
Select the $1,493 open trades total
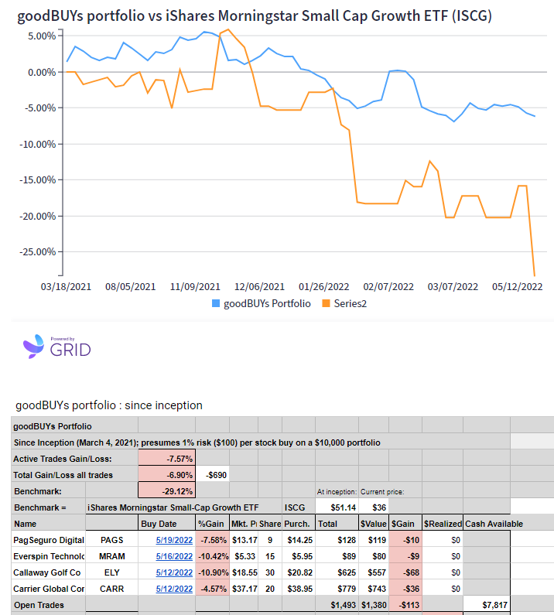coord(337,605)
